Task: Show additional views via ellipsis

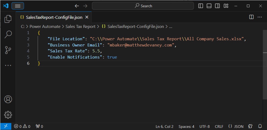Action: pos(8,65)
